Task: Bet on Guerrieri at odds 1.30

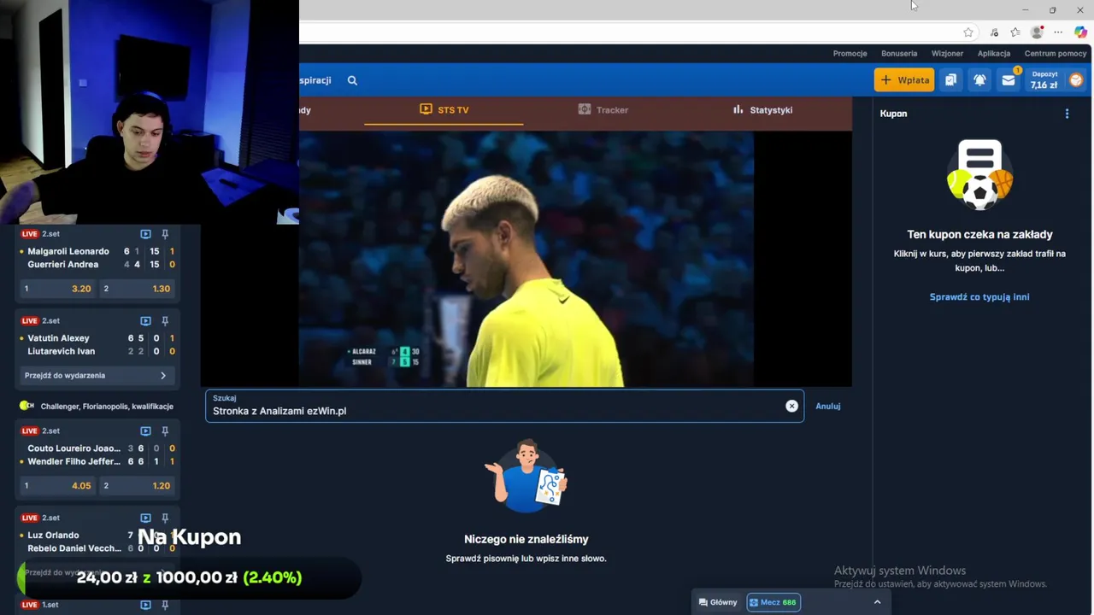Action: 138,289
